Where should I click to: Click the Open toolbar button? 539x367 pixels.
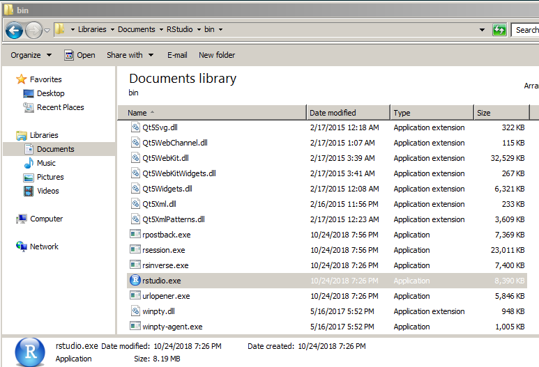[x=79, y=55]
